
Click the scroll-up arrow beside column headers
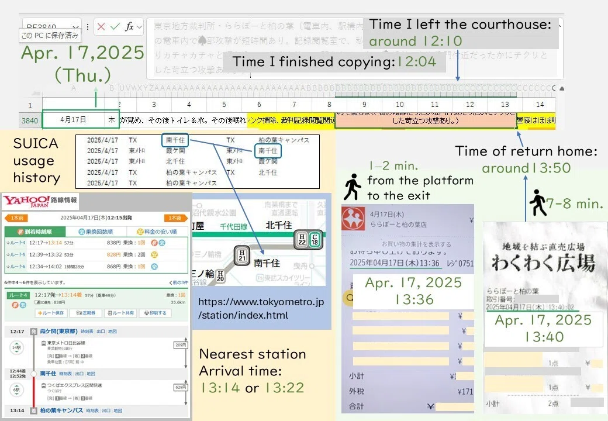(x=561, y=88)
